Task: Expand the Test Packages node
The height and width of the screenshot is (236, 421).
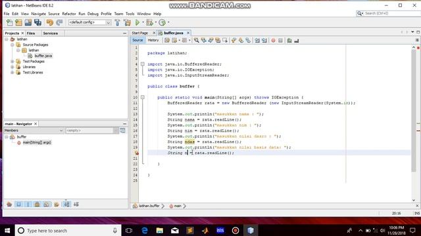Action: tap(12, 61)
